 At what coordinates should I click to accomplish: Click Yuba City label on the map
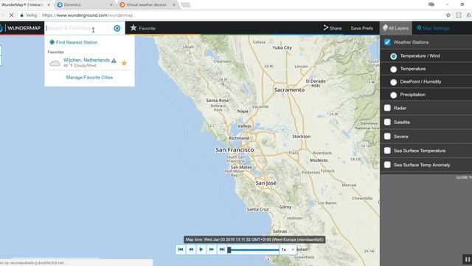(x=282, y=47)
